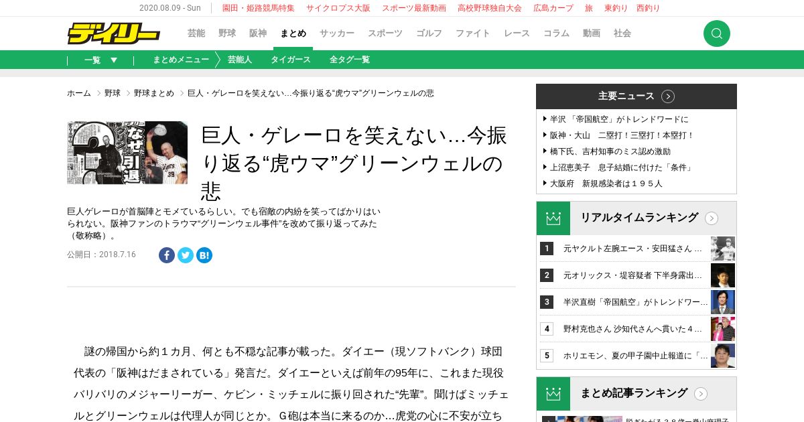Image resolution: width=804 pixels, height=422 pixels.
Task: Click thumbnail for ranking 1 安田猛
Action: point(723,249)
